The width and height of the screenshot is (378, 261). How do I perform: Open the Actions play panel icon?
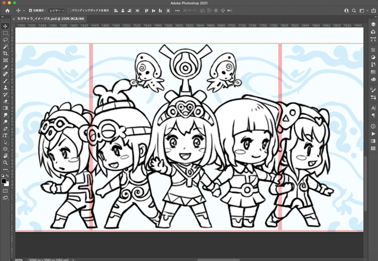(373, 134)
